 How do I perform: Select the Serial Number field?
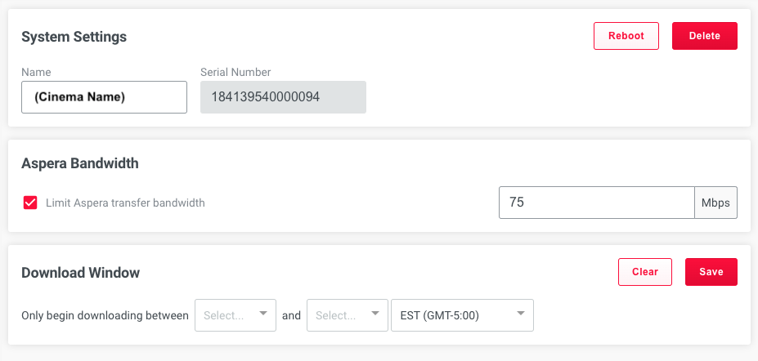[283, 97]
